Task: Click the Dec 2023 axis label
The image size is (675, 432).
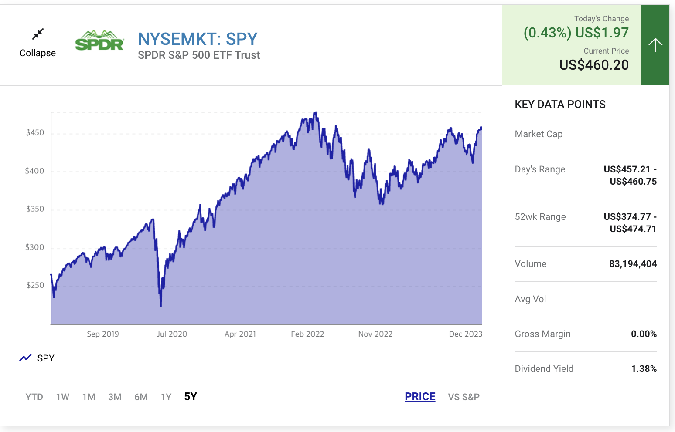Action: tap(465, 334)
